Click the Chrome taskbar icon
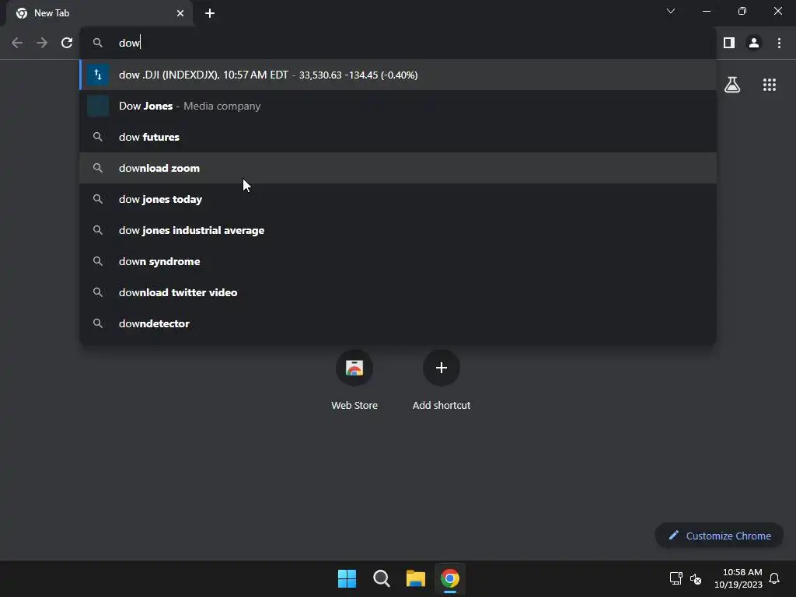Image resolution: width=796 pixels, height=597 pixels. point(450,578)
